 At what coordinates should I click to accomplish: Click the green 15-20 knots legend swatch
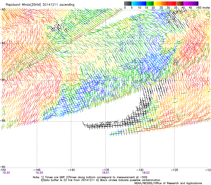150,3
